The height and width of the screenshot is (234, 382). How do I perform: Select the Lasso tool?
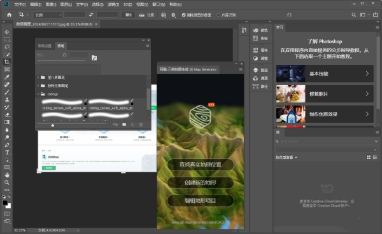7,47
